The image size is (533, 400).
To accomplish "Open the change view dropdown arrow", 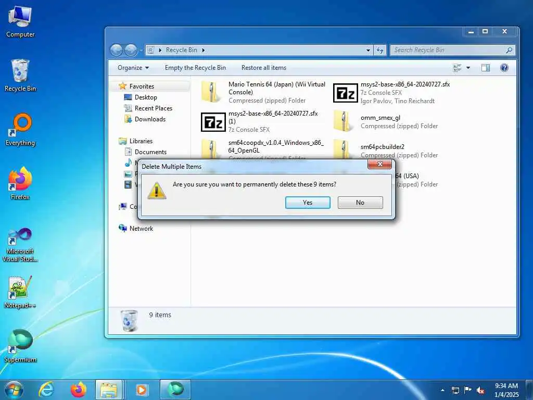I will click(x=468, y=68).
